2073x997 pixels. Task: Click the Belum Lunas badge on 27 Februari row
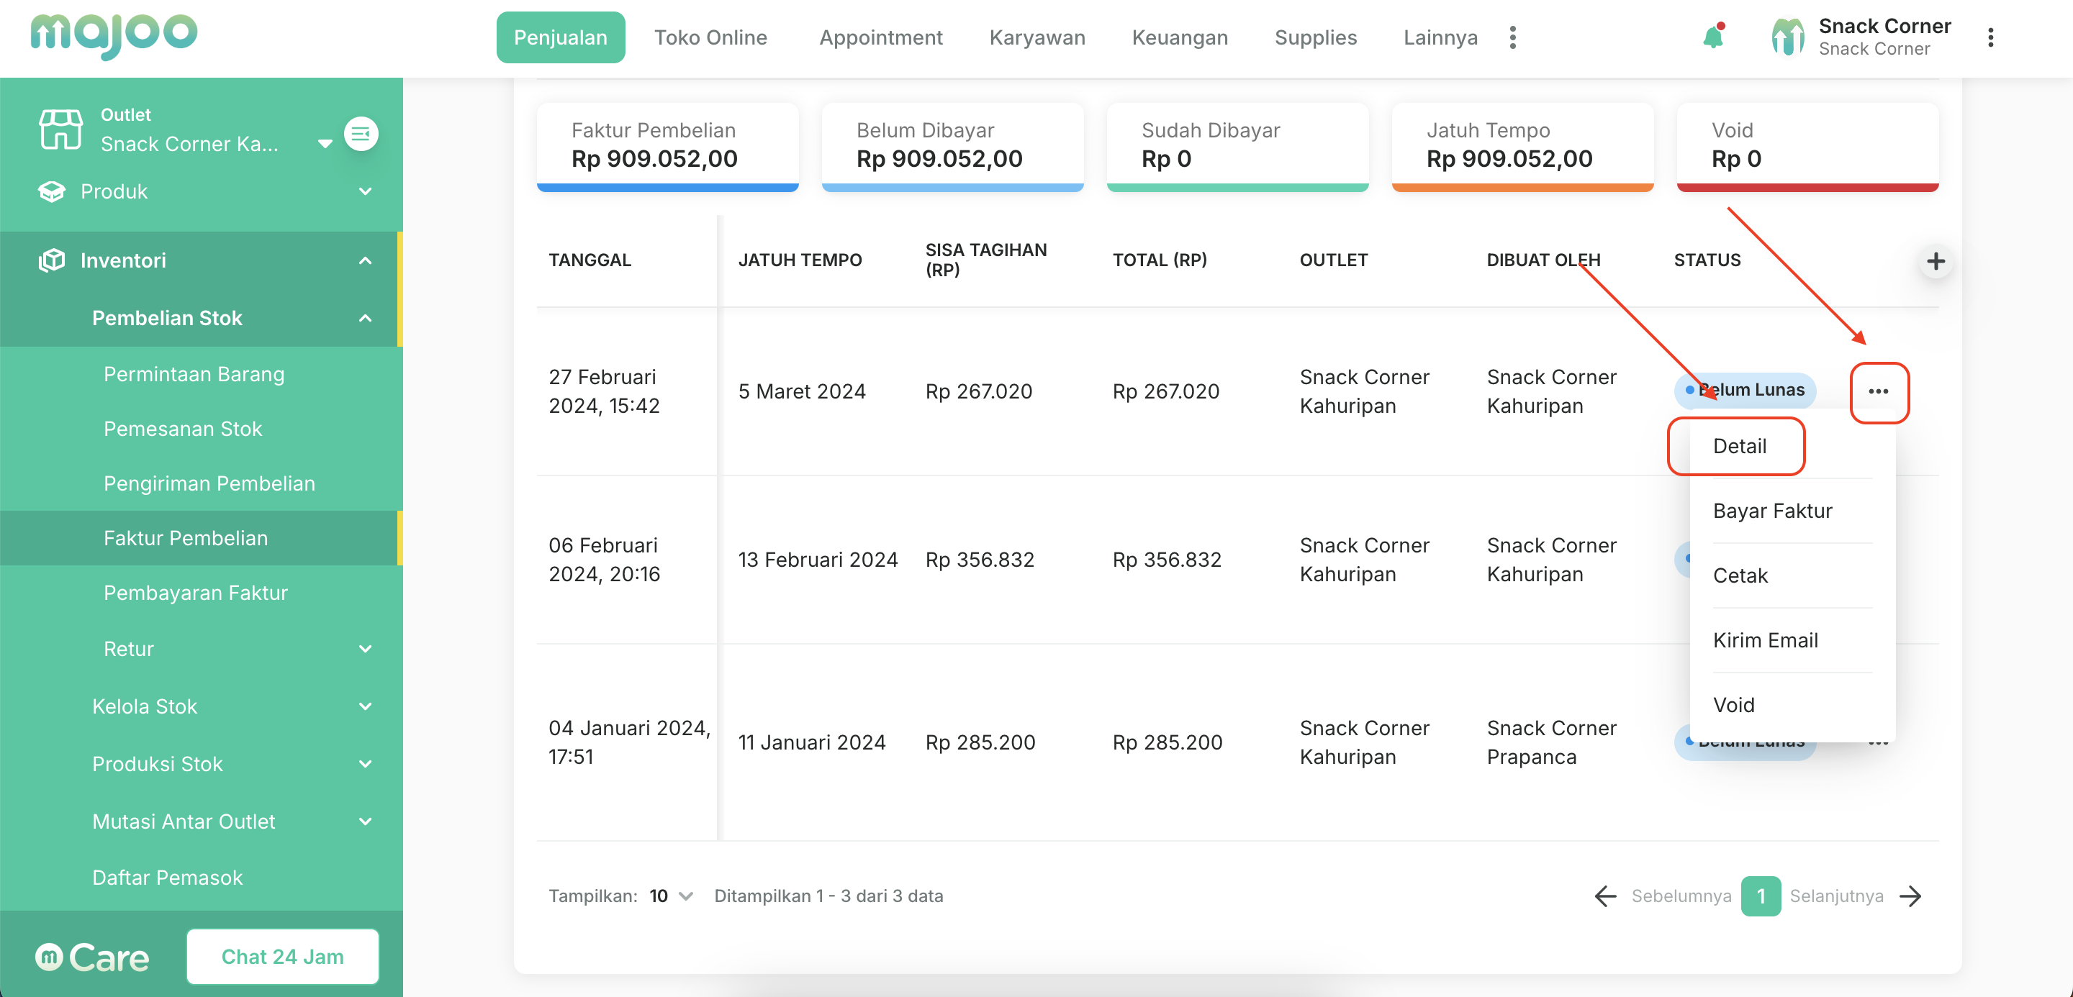point(1745,390)
